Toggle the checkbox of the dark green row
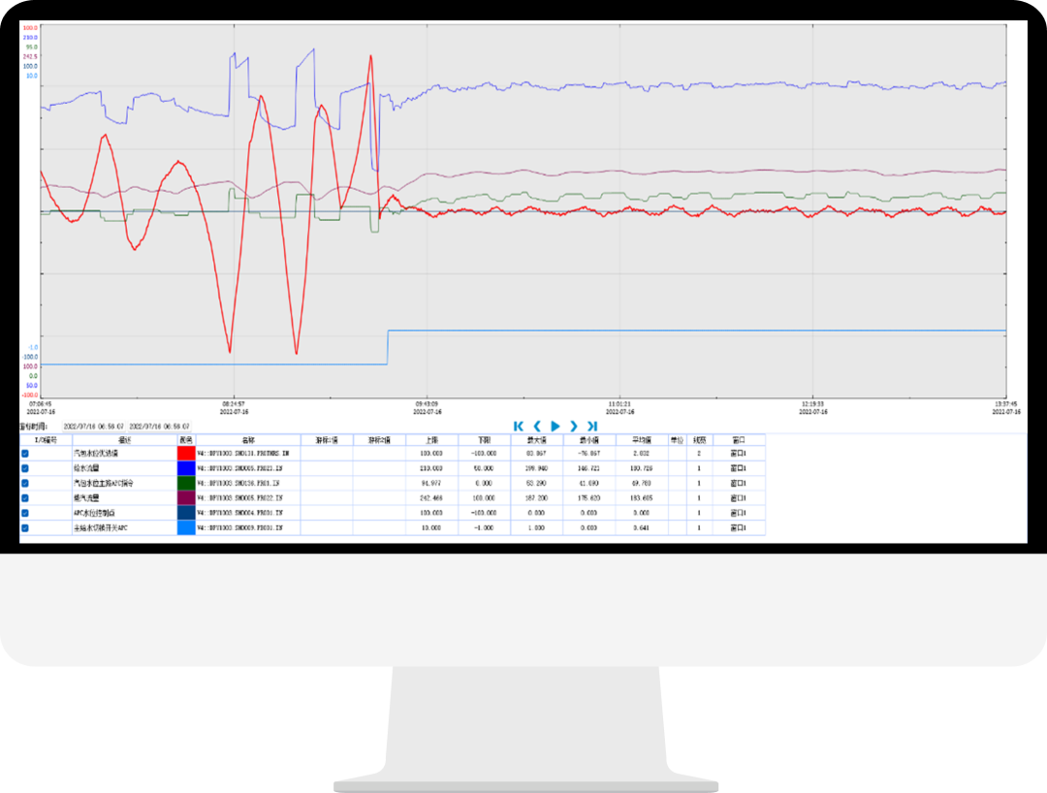Screen dimensions: 1047x793 (25, 483)
